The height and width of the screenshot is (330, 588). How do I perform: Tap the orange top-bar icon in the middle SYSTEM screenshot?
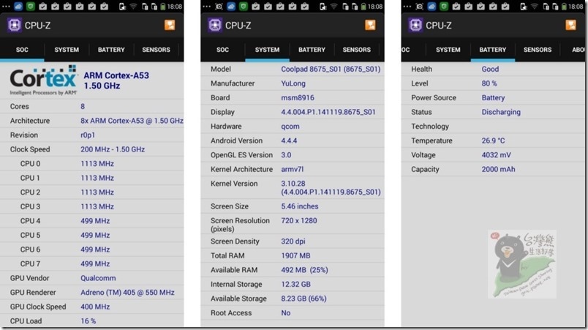370,25
